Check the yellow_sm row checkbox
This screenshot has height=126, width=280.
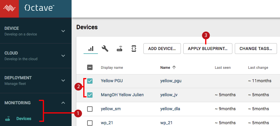tap(90, 109)
